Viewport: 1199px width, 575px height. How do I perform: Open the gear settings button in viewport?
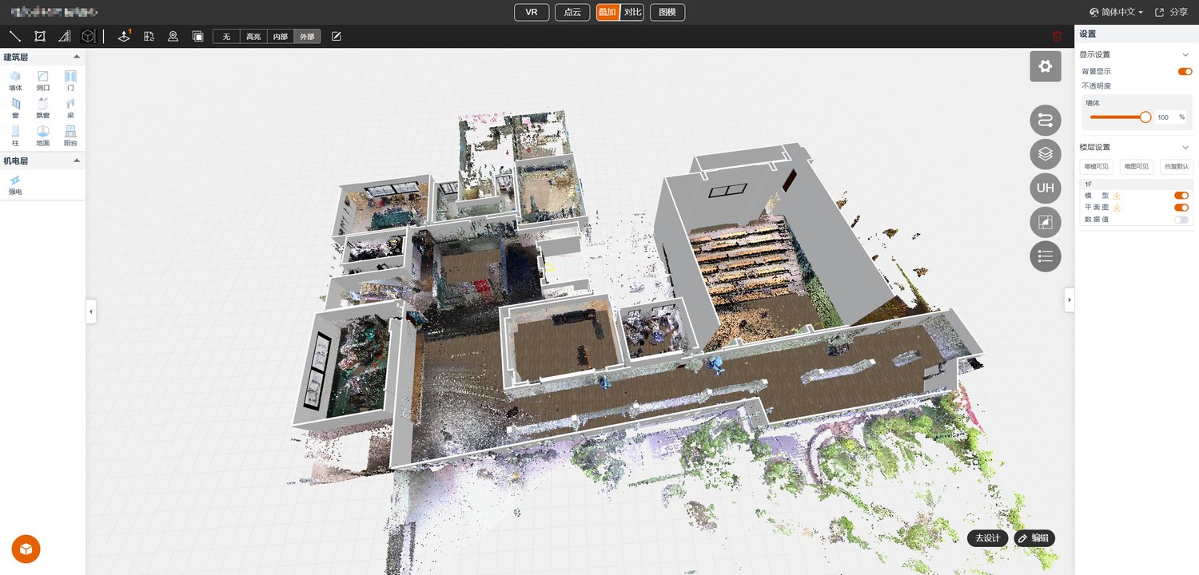point(1046,66)
